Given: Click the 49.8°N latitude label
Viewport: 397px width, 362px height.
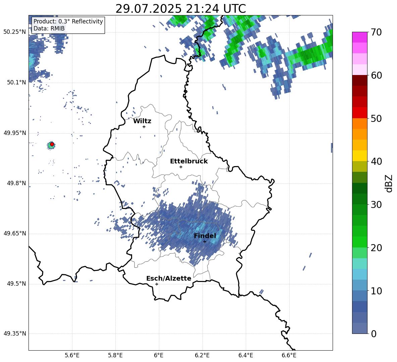Looking at the screenshot, I should pyautogui.click(x=17, y=183).
